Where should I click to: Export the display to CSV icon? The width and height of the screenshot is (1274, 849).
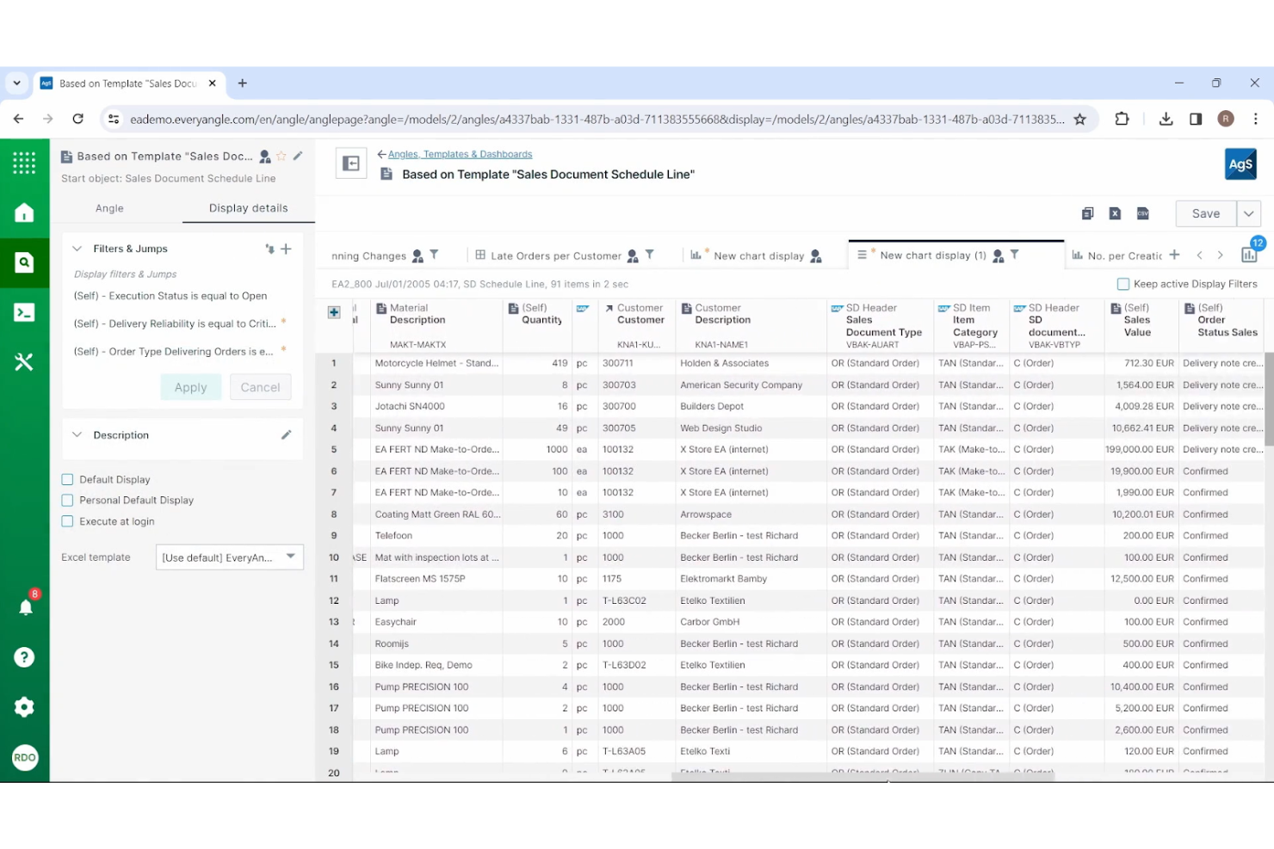point(1142,213)
